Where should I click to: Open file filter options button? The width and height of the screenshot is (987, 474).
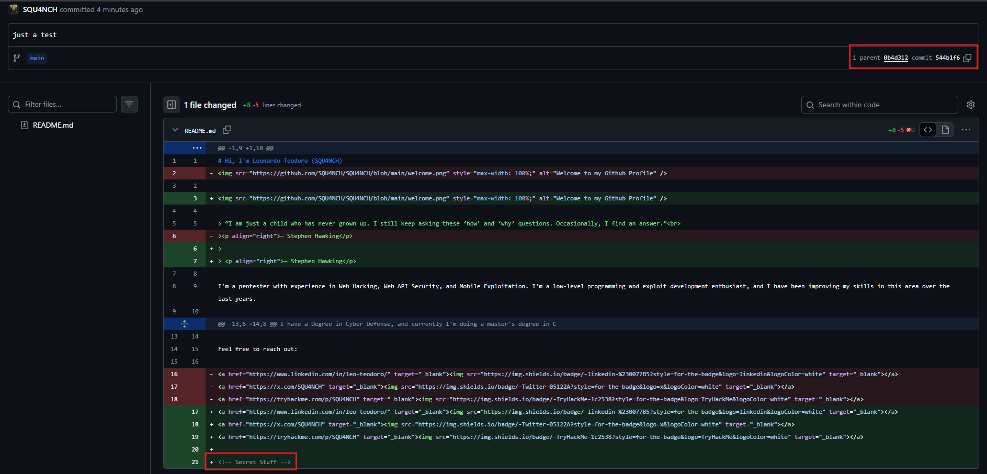coord(129,104)
